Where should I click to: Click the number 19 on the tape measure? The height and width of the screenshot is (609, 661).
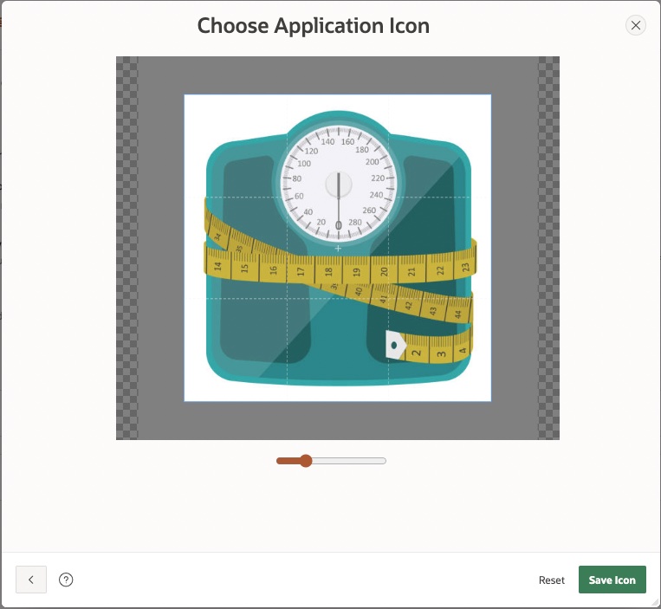click(356, 272)
